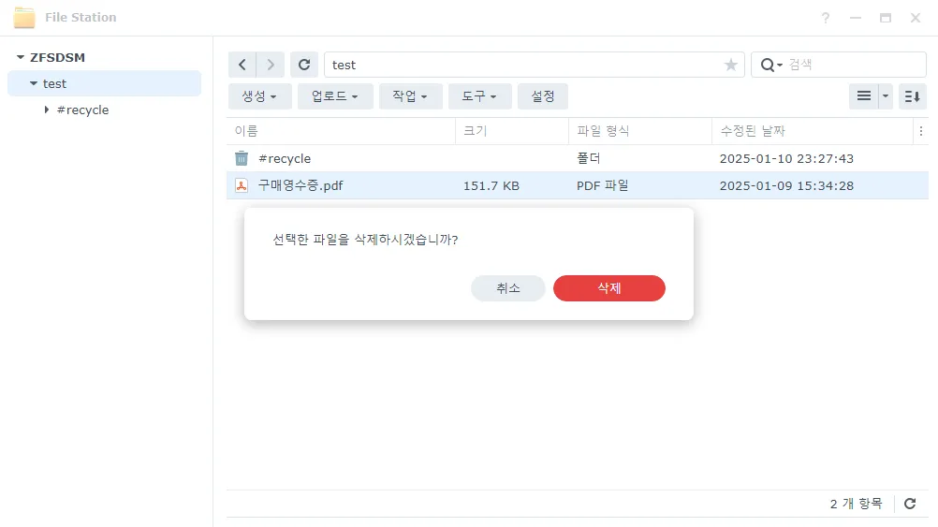Open the 도구 dropdown menu
938x527 pixels.
pos(479,96)
